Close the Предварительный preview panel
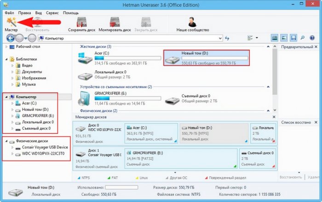Viewport: 322px width, 202px height. (316, 47)
